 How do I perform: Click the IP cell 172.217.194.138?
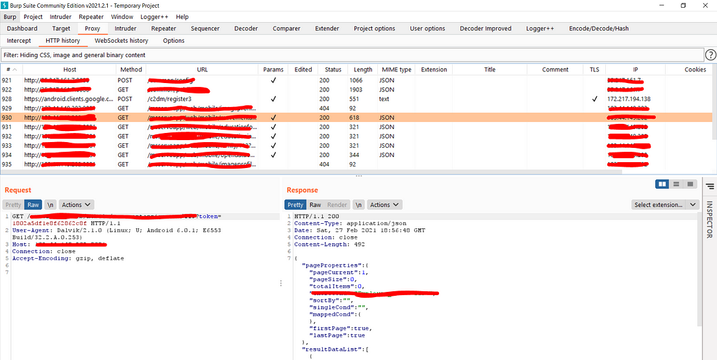[x=629, y=99]
